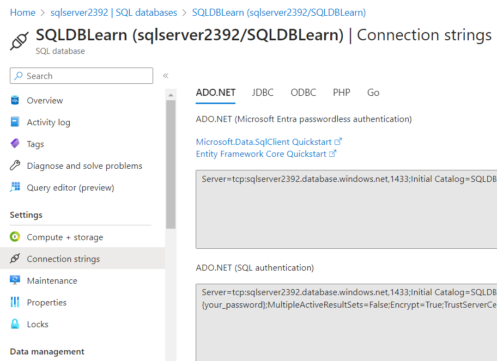Click the sidebar Search input field
This screenshot has width=497, height=361.
(81, 76)
